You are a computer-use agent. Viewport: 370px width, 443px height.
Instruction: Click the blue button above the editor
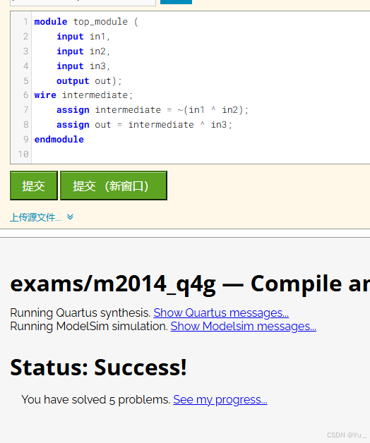176,2
